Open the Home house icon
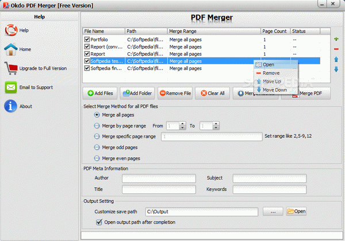Viewport: 345px width, 241px height. [10, 49]
